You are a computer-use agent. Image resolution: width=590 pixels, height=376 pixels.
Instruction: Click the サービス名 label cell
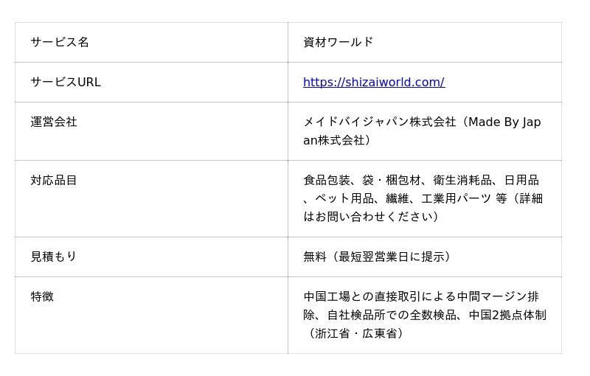tap(60, 42)
